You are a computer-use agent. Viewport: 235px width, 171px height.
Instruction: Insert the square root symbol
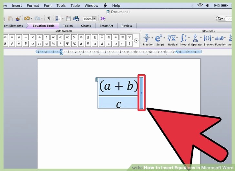pos(12,44)
